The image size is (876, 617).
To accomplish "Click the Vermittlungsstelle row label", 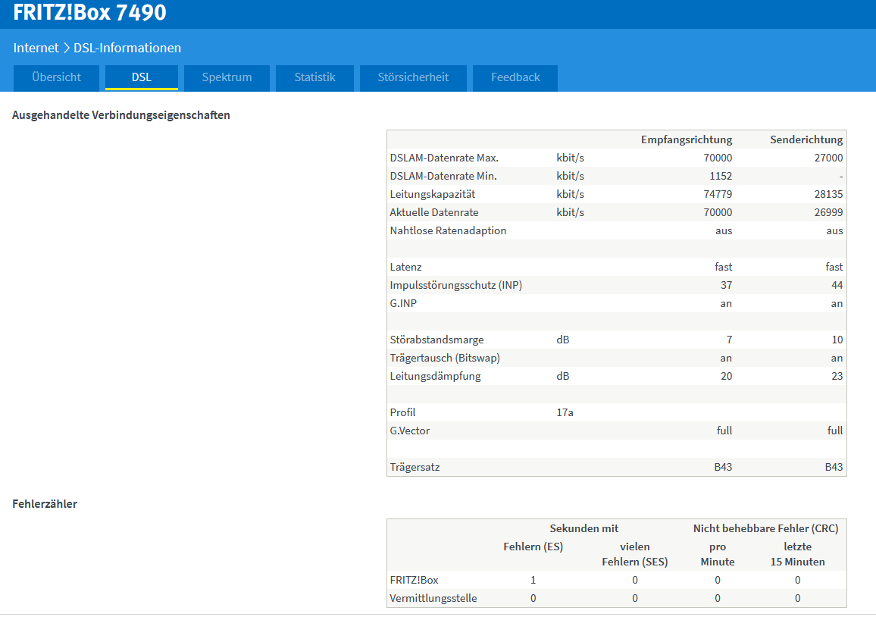I will (x=433, y=598).
